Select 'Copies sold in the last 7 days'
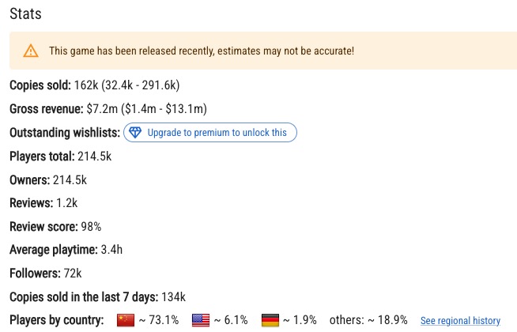Viewport: 517px width, 332px height. point(97,297)
